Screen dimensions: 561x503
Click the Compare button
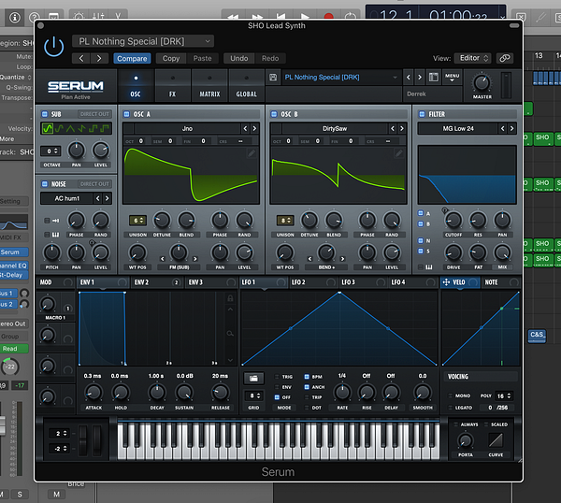click(132, 58)
